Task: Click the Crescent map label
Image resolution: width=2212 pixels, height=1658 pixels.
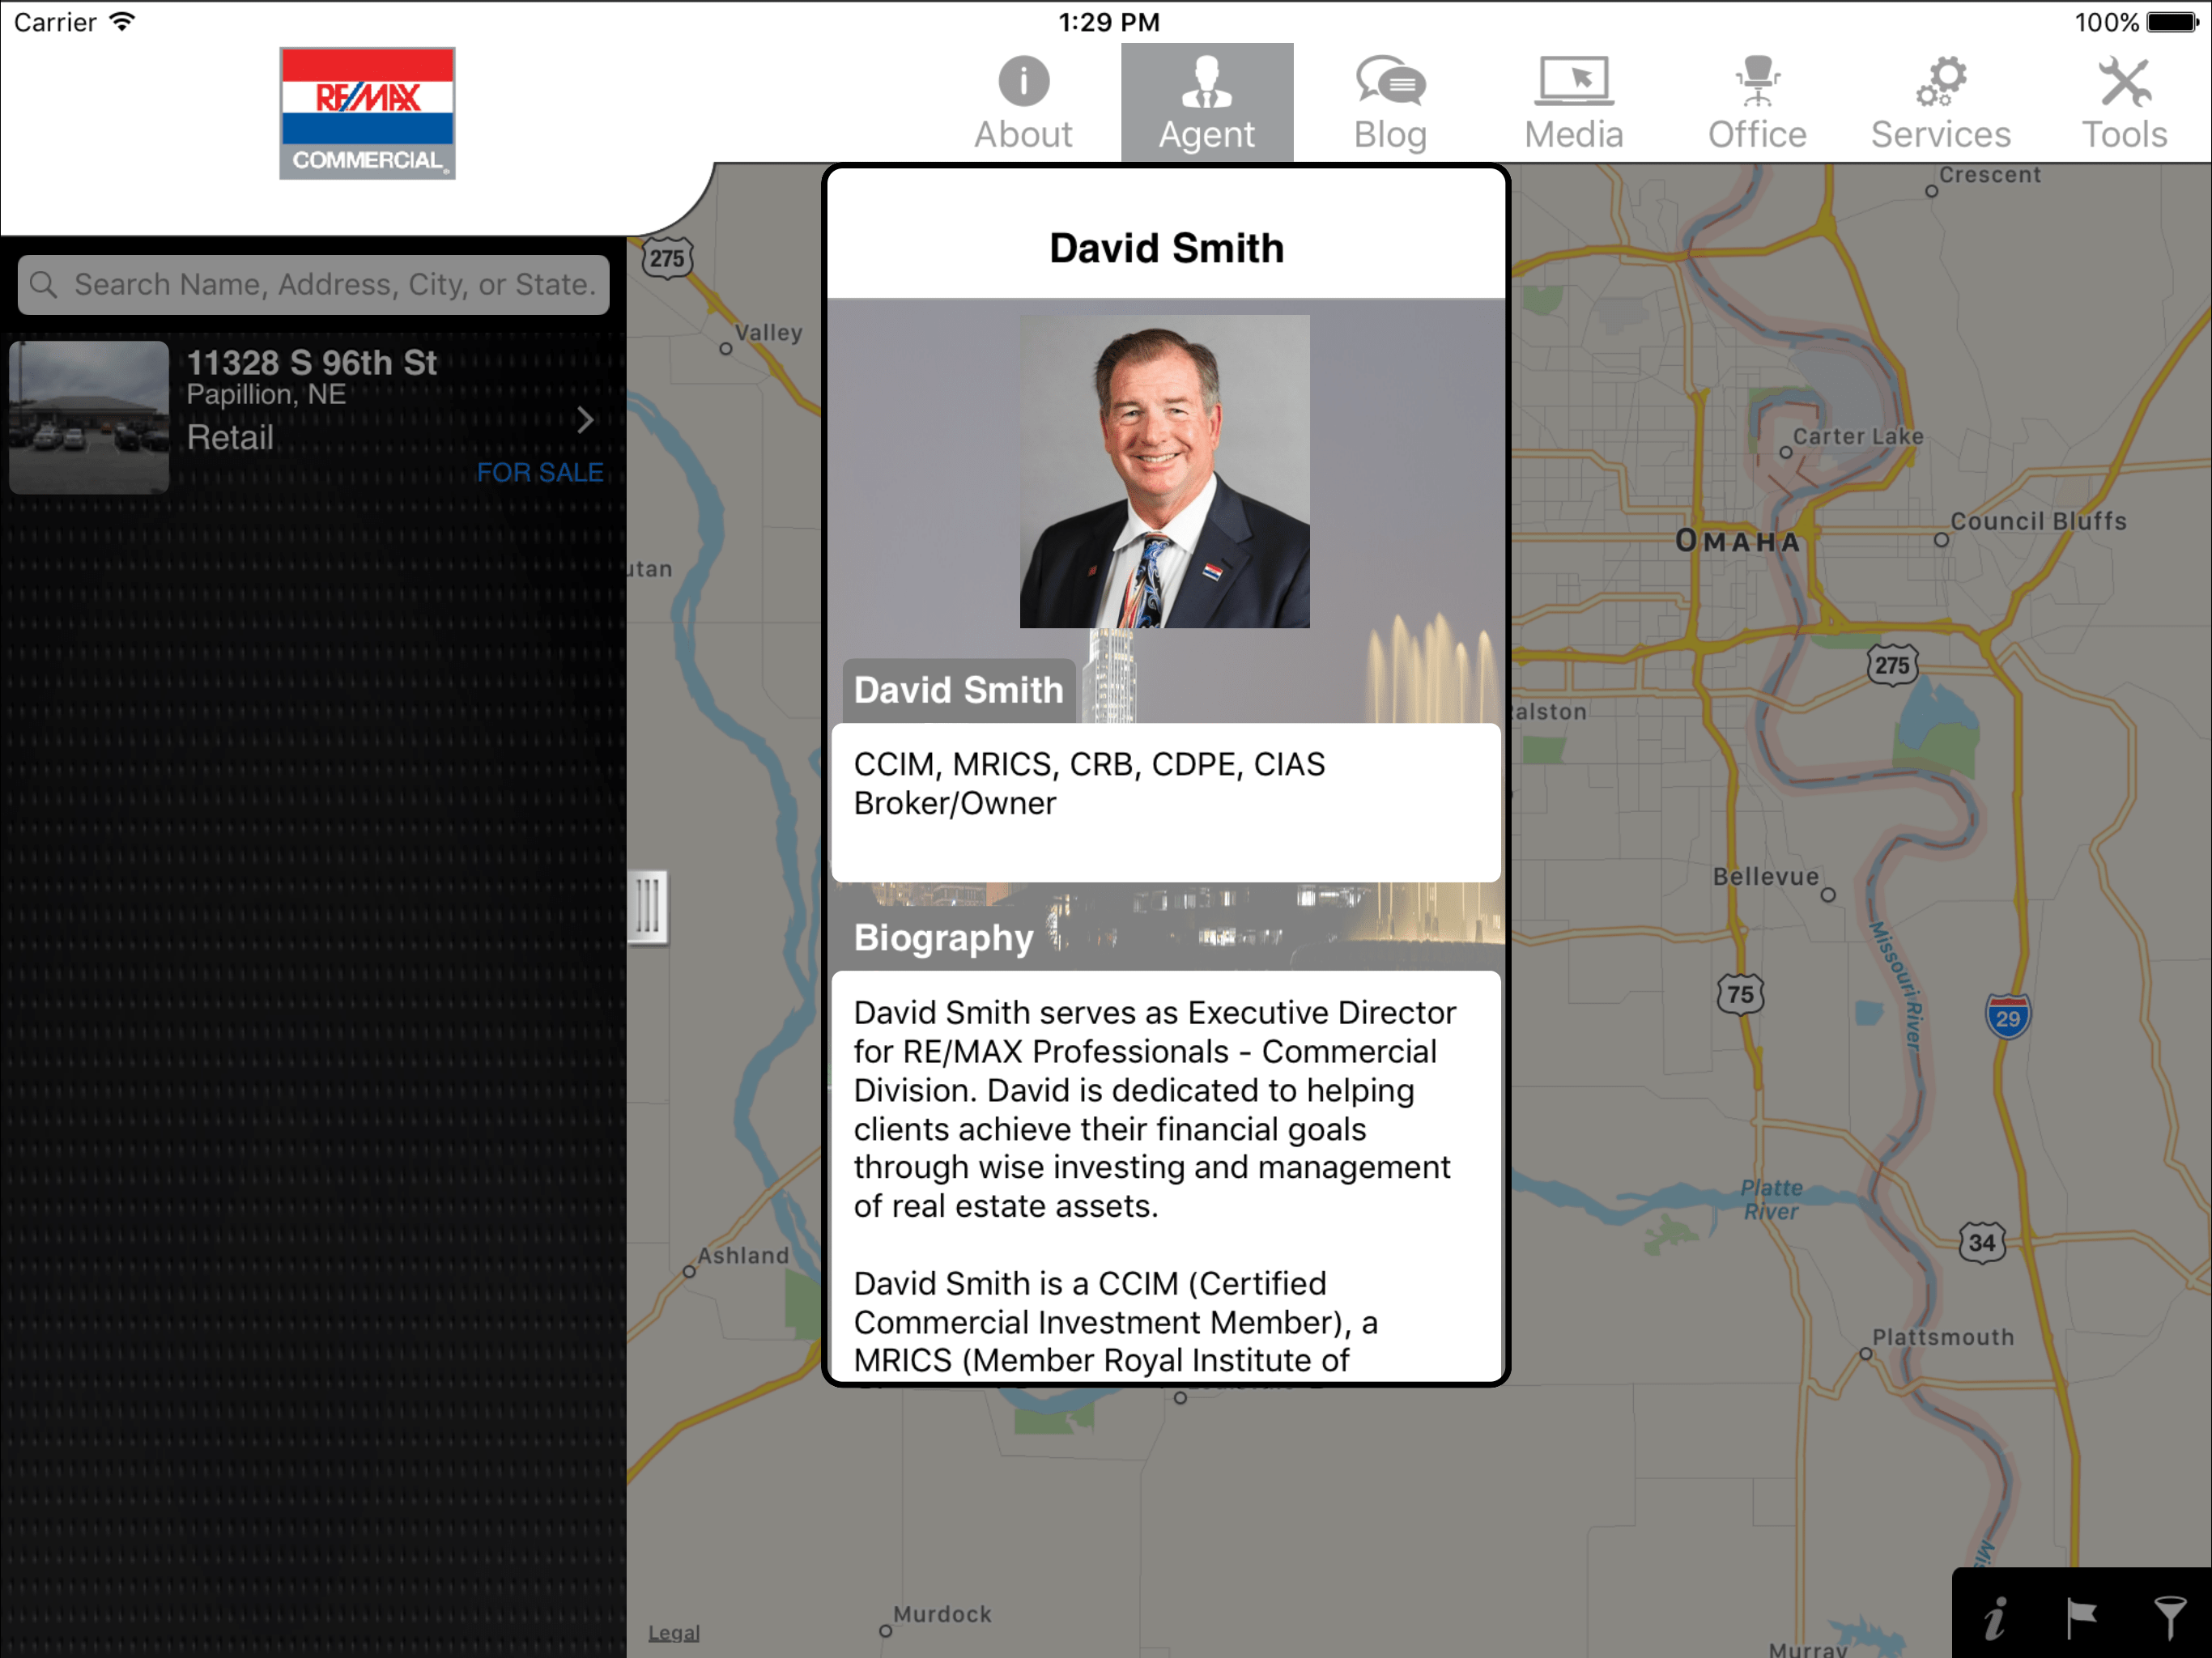Action: [1990, 174]
